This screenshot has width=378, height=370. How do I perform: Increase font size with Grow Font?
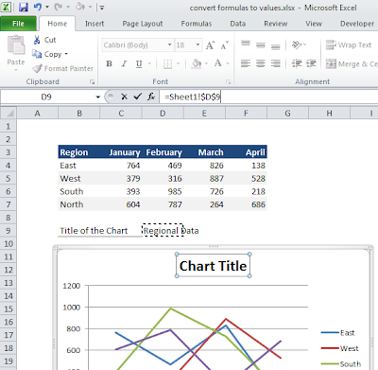[210, 45]
